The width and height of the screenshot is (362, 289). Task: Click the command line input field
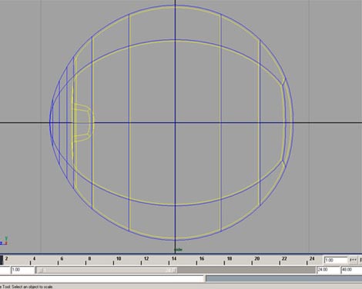pyautogui.click(x=102, y=279)
